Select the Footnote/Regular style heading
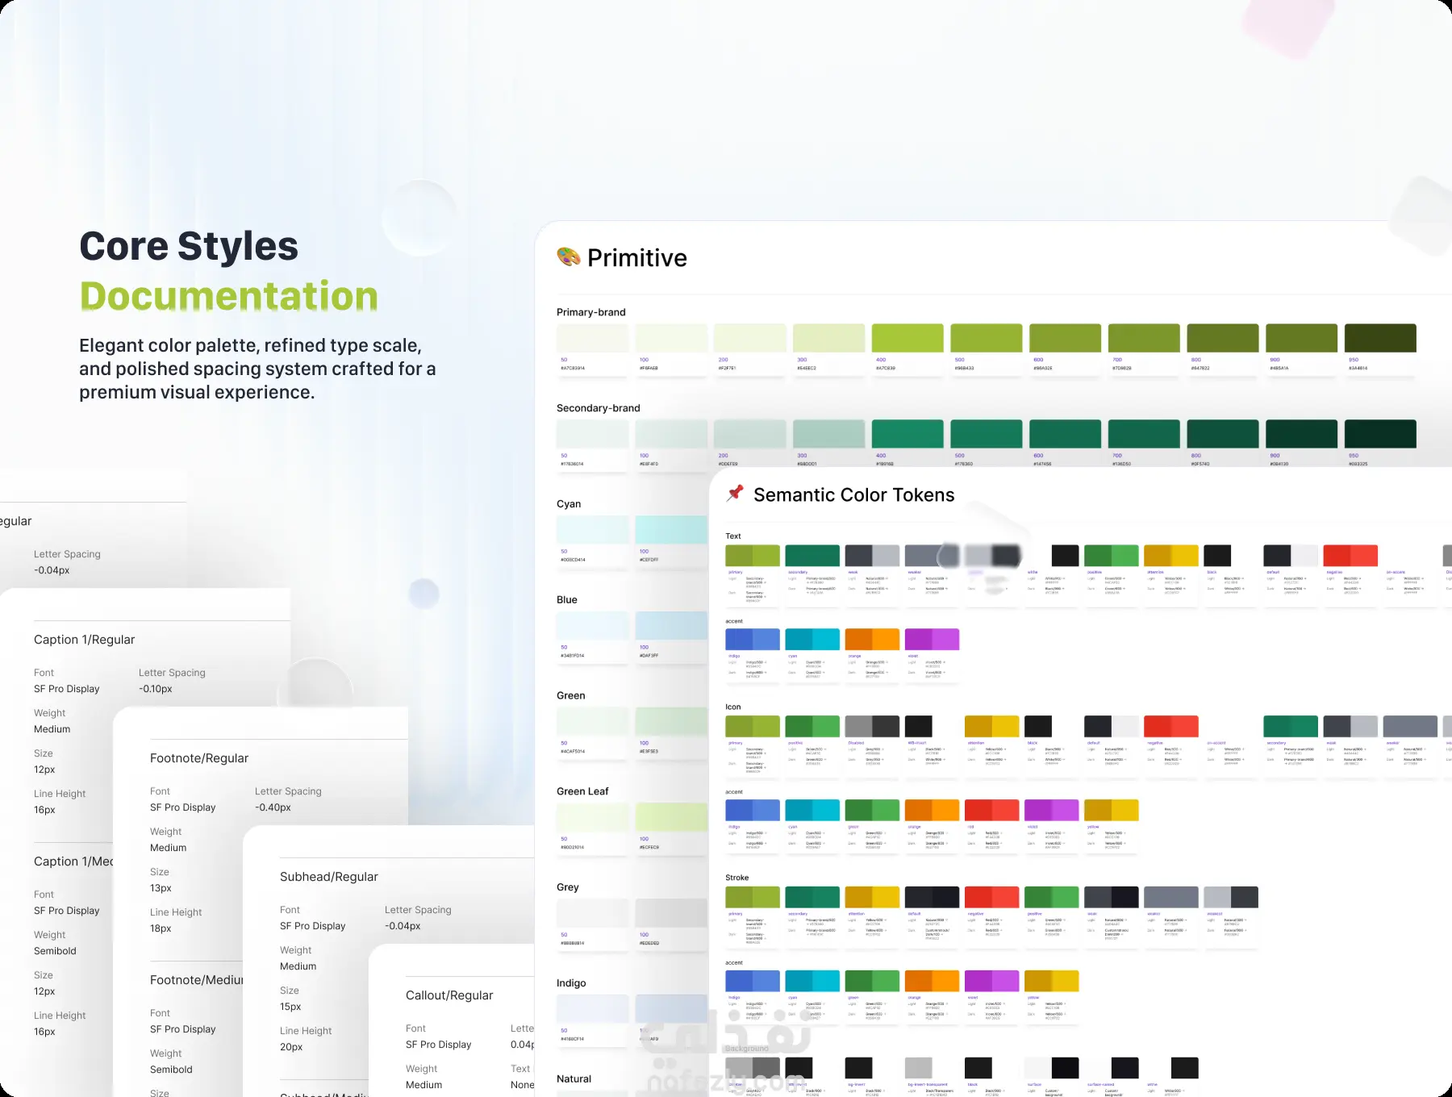The image size is (1452, 1097). (199, 758)
